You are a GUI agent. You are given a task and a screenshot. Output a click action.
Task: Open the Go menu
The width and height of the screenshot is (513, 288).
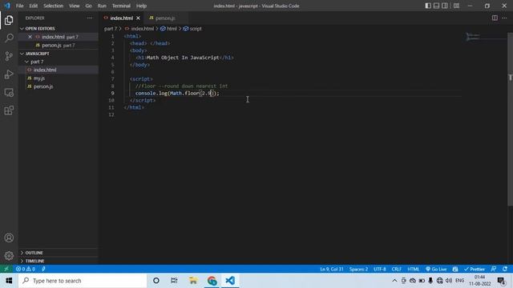(89, 6)
